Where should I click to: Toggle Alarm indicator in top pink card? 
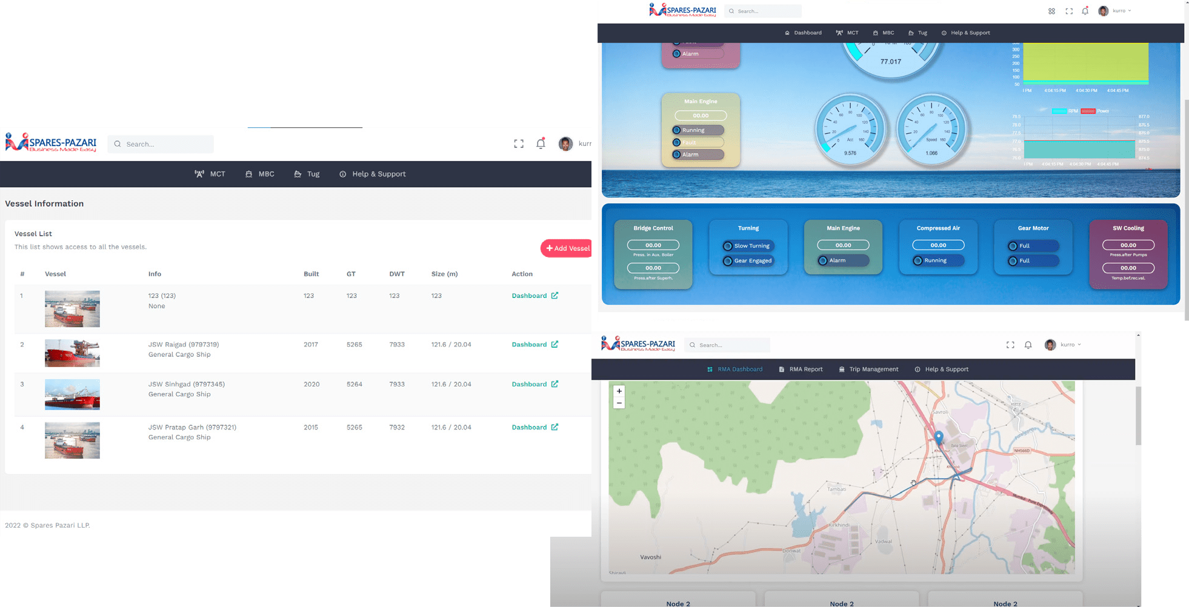(698, 54)
